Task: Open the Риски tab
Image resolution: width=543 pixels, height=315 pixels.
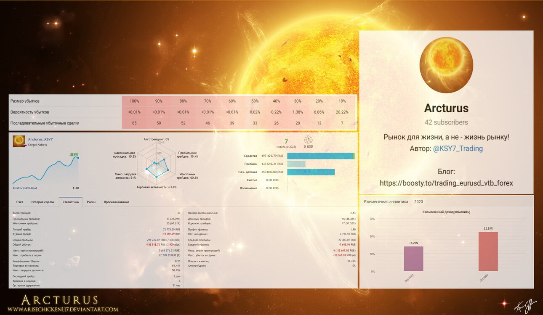Action: point(91,202)
